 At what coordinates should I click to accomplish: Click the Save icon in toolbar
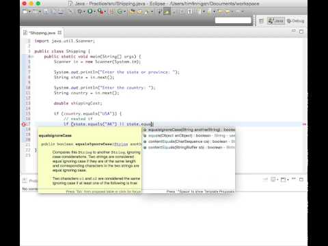coord(46,11)
